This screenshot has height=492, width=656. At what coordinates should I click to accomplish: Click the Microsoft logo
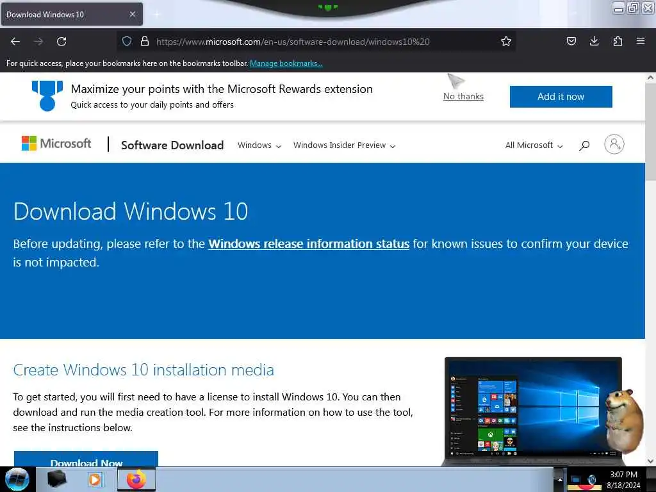[x=56, y=143]
